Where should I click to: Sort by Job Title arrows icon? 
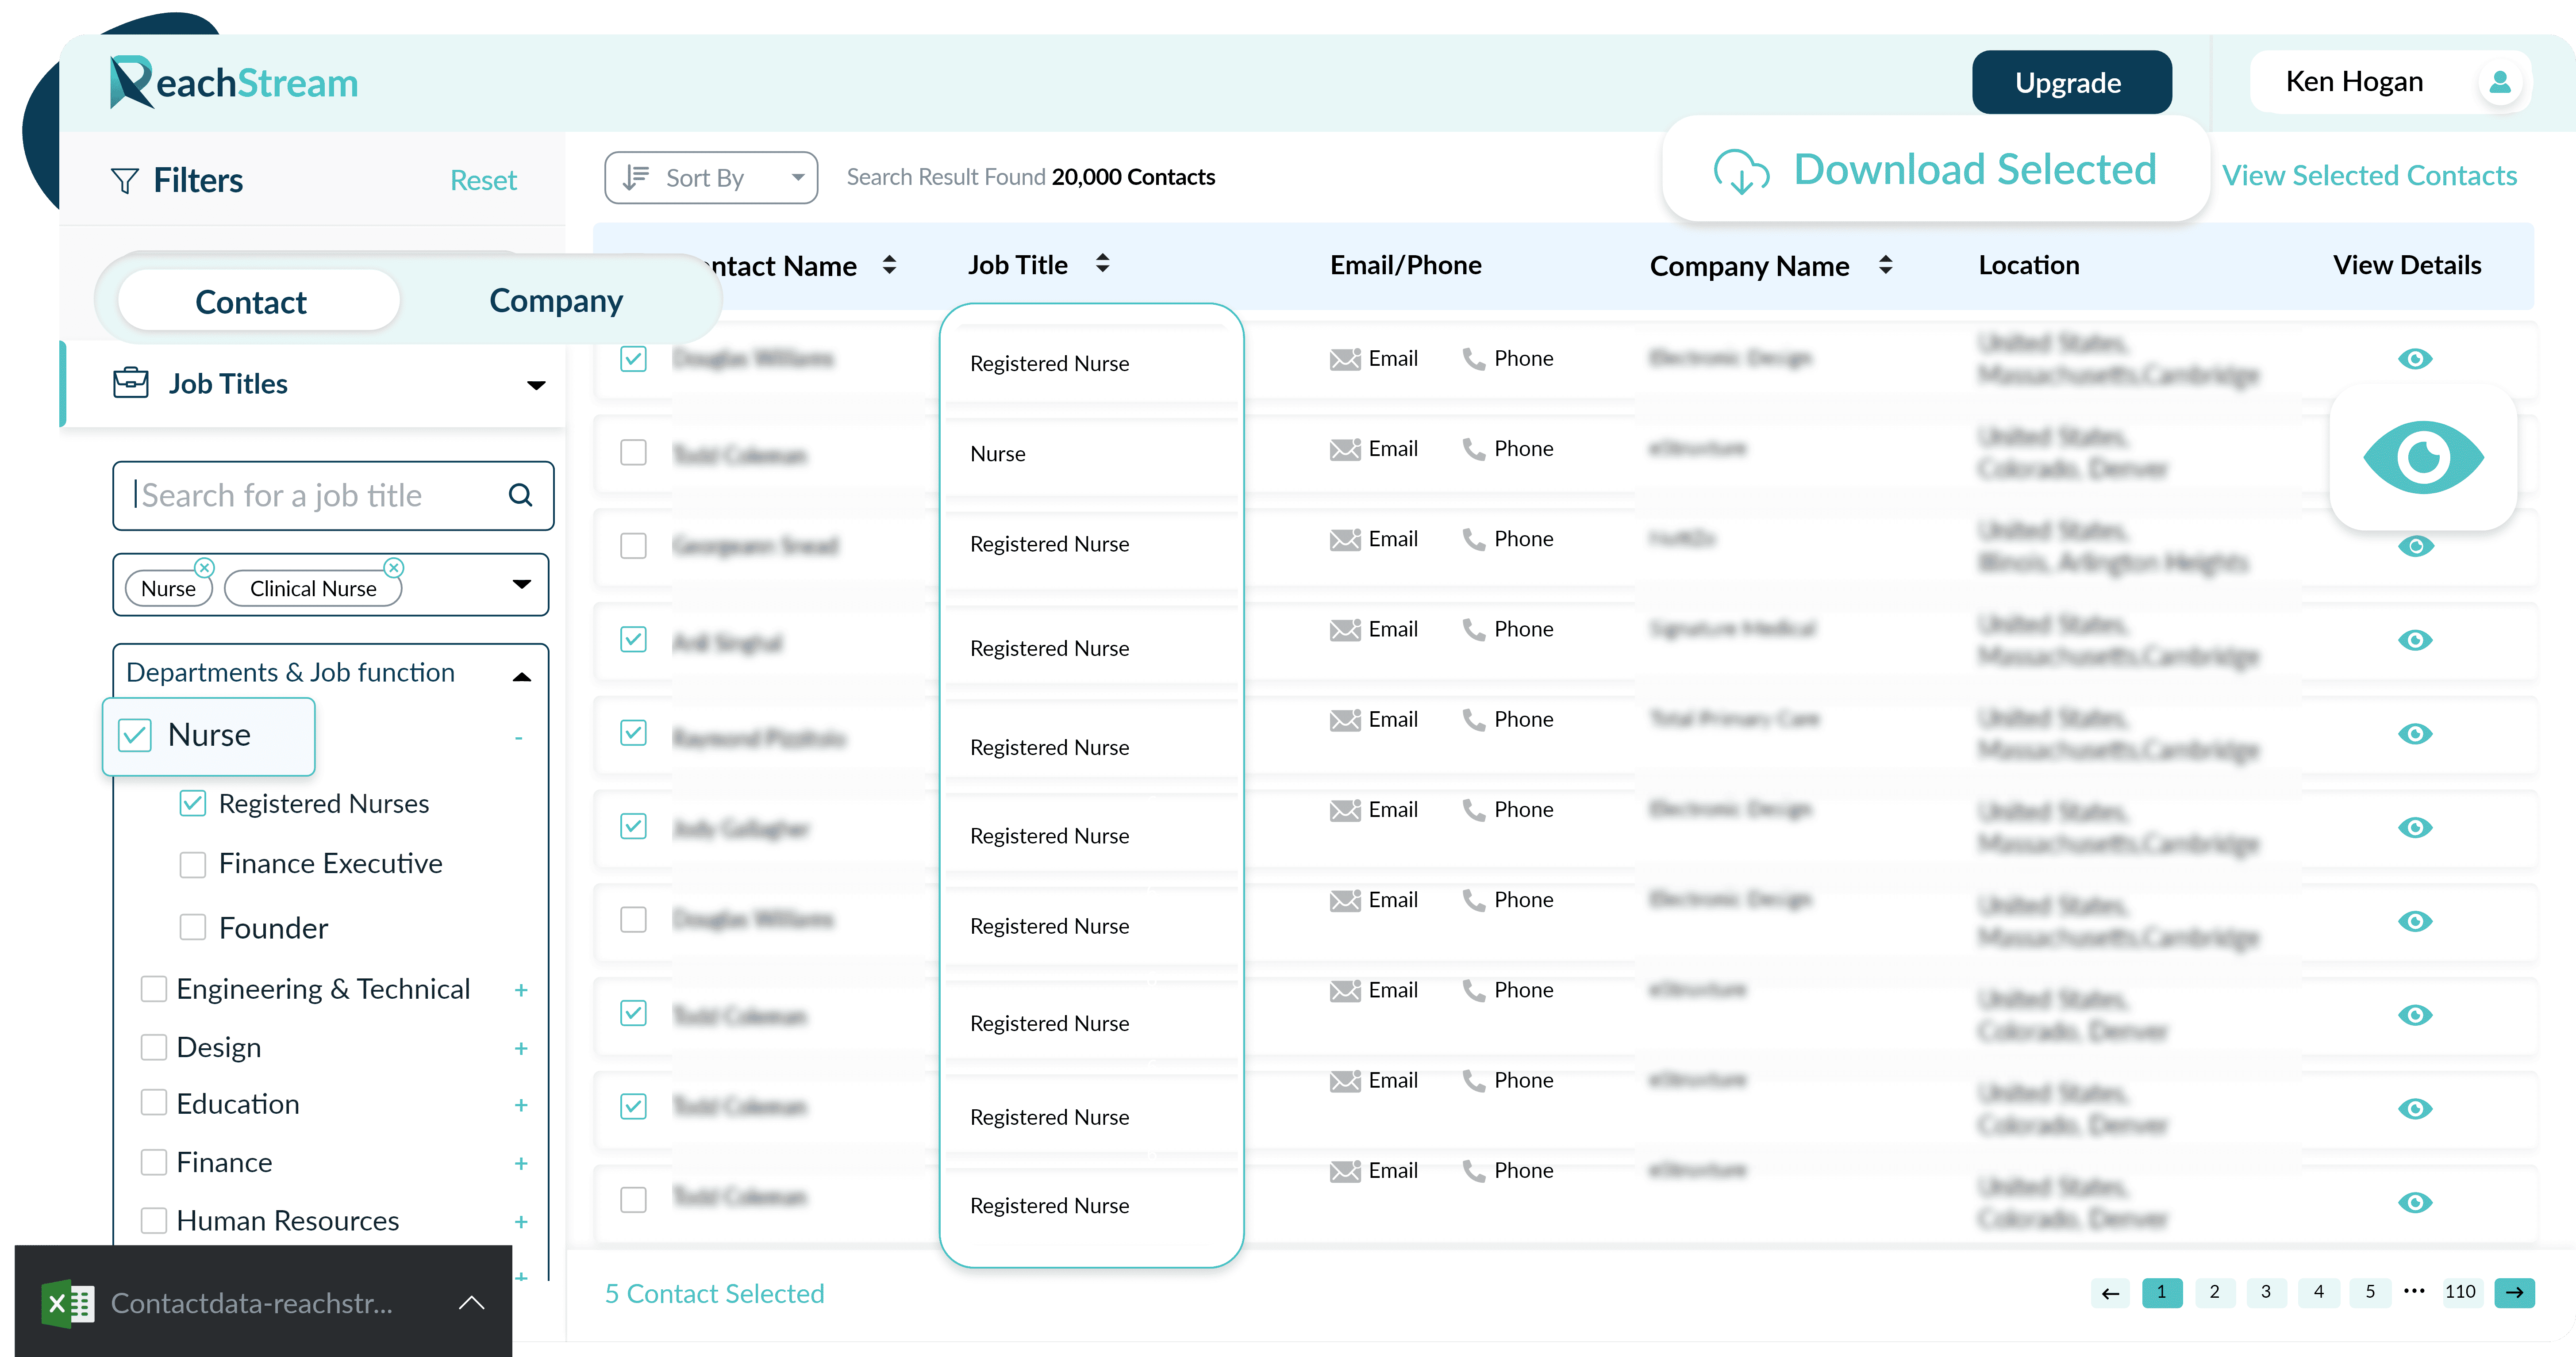pos(1102,263)
